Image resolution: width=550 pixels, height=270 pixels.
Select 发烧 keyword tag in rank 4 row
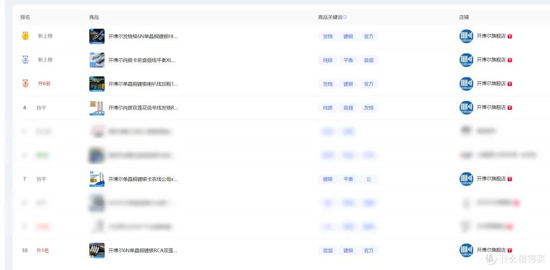pyautogui.click(x=369, y=108)
